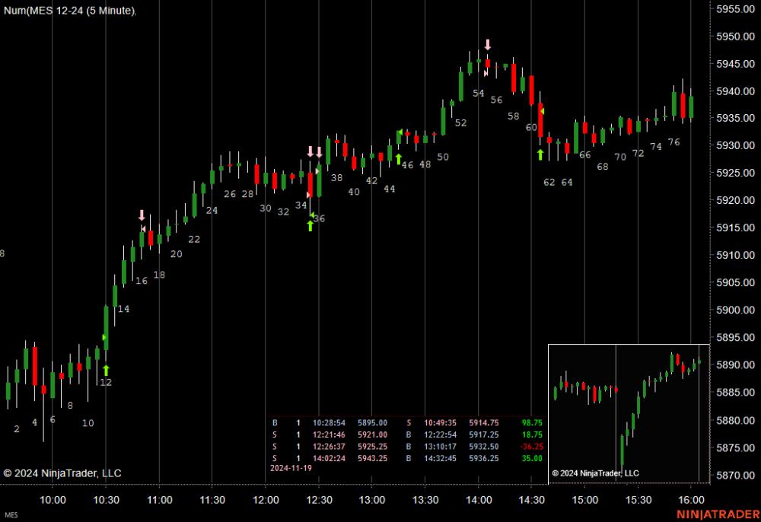Select the losing trade row showing -36.25

click(407, 446)
